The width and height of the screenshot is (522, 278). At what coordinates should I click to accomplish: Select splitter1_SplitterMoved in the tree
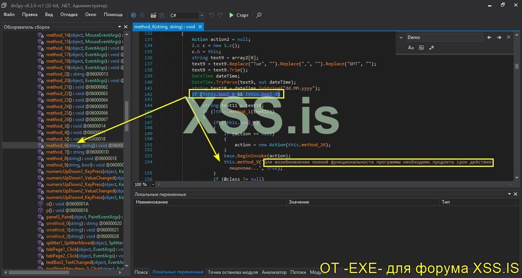coord(84,243)
